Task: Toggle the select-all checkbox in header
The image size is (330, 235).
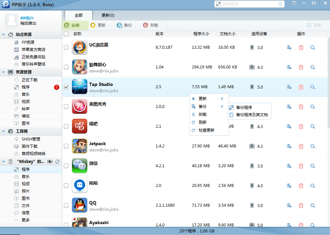Action: 66,34
